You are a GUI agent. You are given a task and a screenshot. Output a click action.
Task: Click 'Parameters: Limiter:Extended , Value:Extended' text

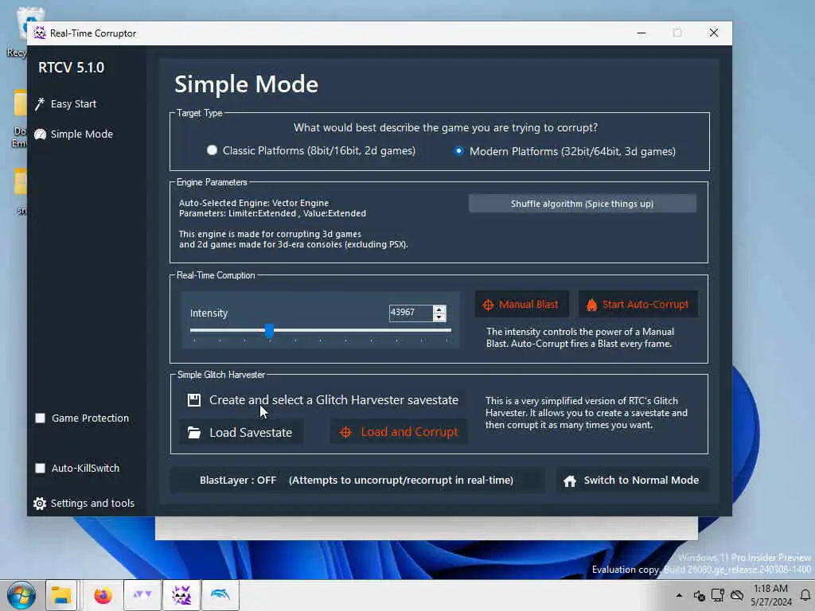coord(272,213)
